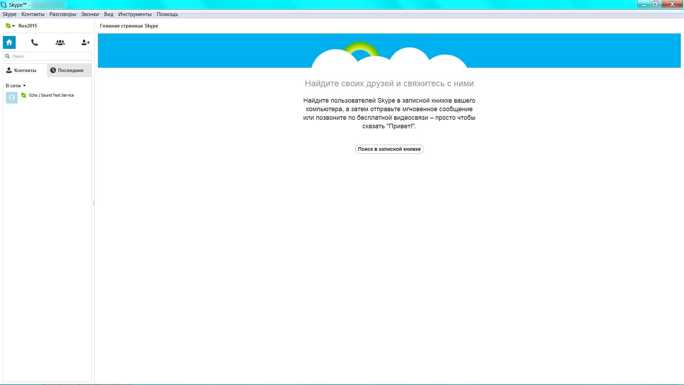Open the call phones dial pad icon
Image resolution: width=684 pixels, height=385 pixels.
click(x=35, y=42)
